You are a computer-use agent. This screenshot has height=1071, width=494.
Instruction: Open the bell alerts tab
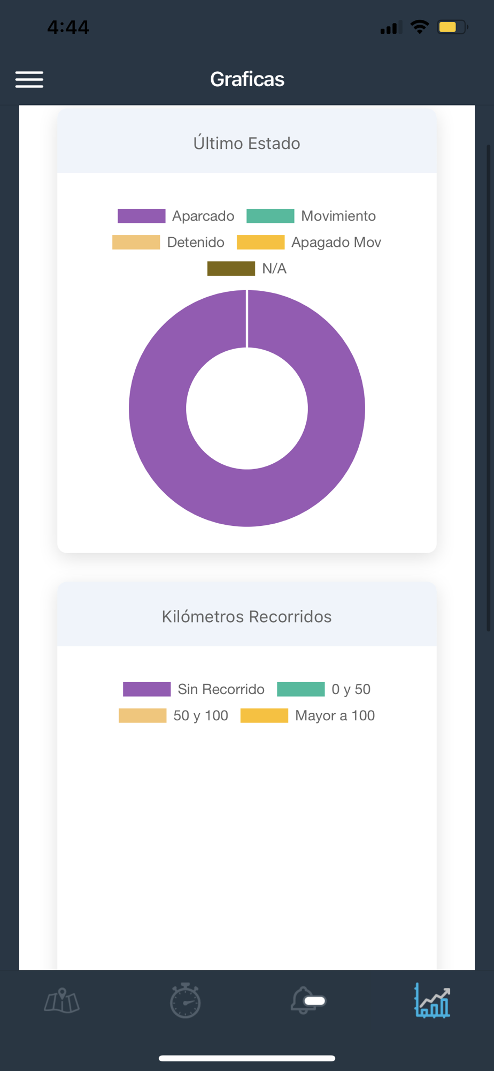coord(308,1000)
